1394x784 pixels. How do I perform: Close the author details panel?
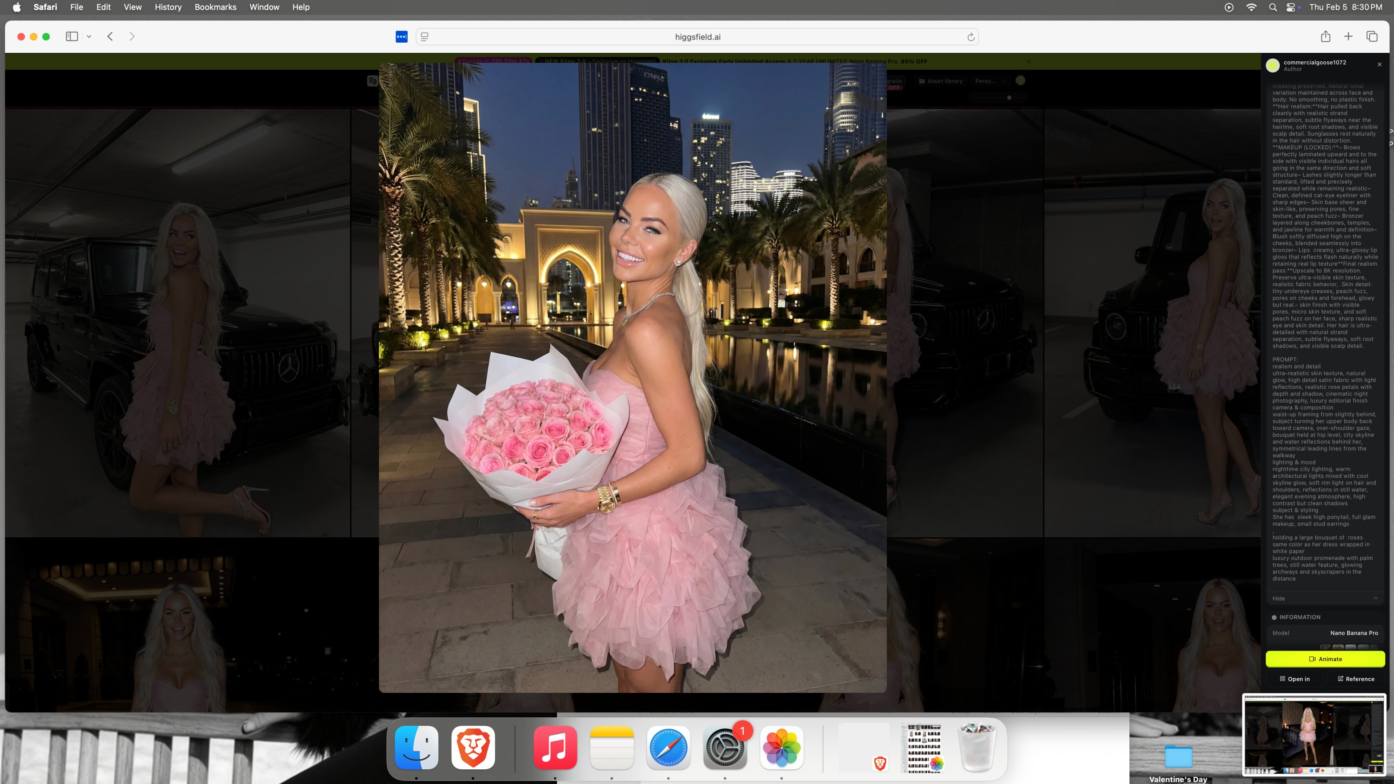tap(1379, 64)
